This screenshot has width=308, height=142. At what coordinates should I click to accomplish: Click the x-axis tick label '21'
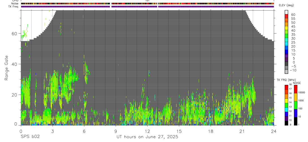click(242, 131)
